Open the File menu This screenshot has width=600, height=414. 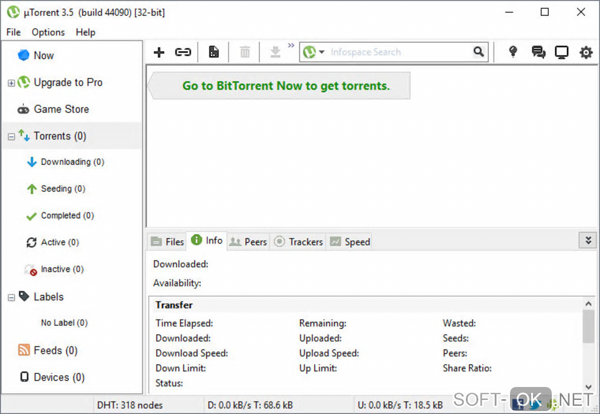14,32
